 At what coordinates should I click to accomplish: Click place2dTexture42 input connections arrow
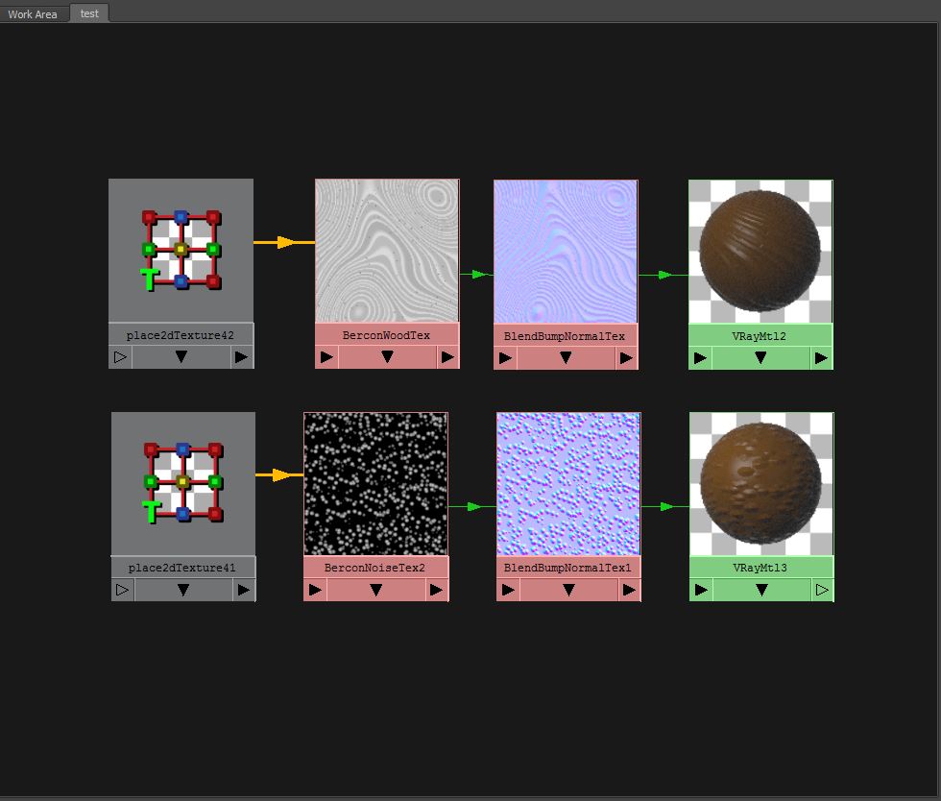(120, 357)
